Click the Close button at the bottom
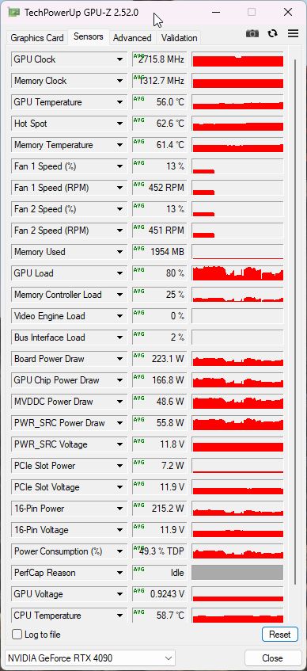This screenshot has width=307, height=671. (272, 658)
